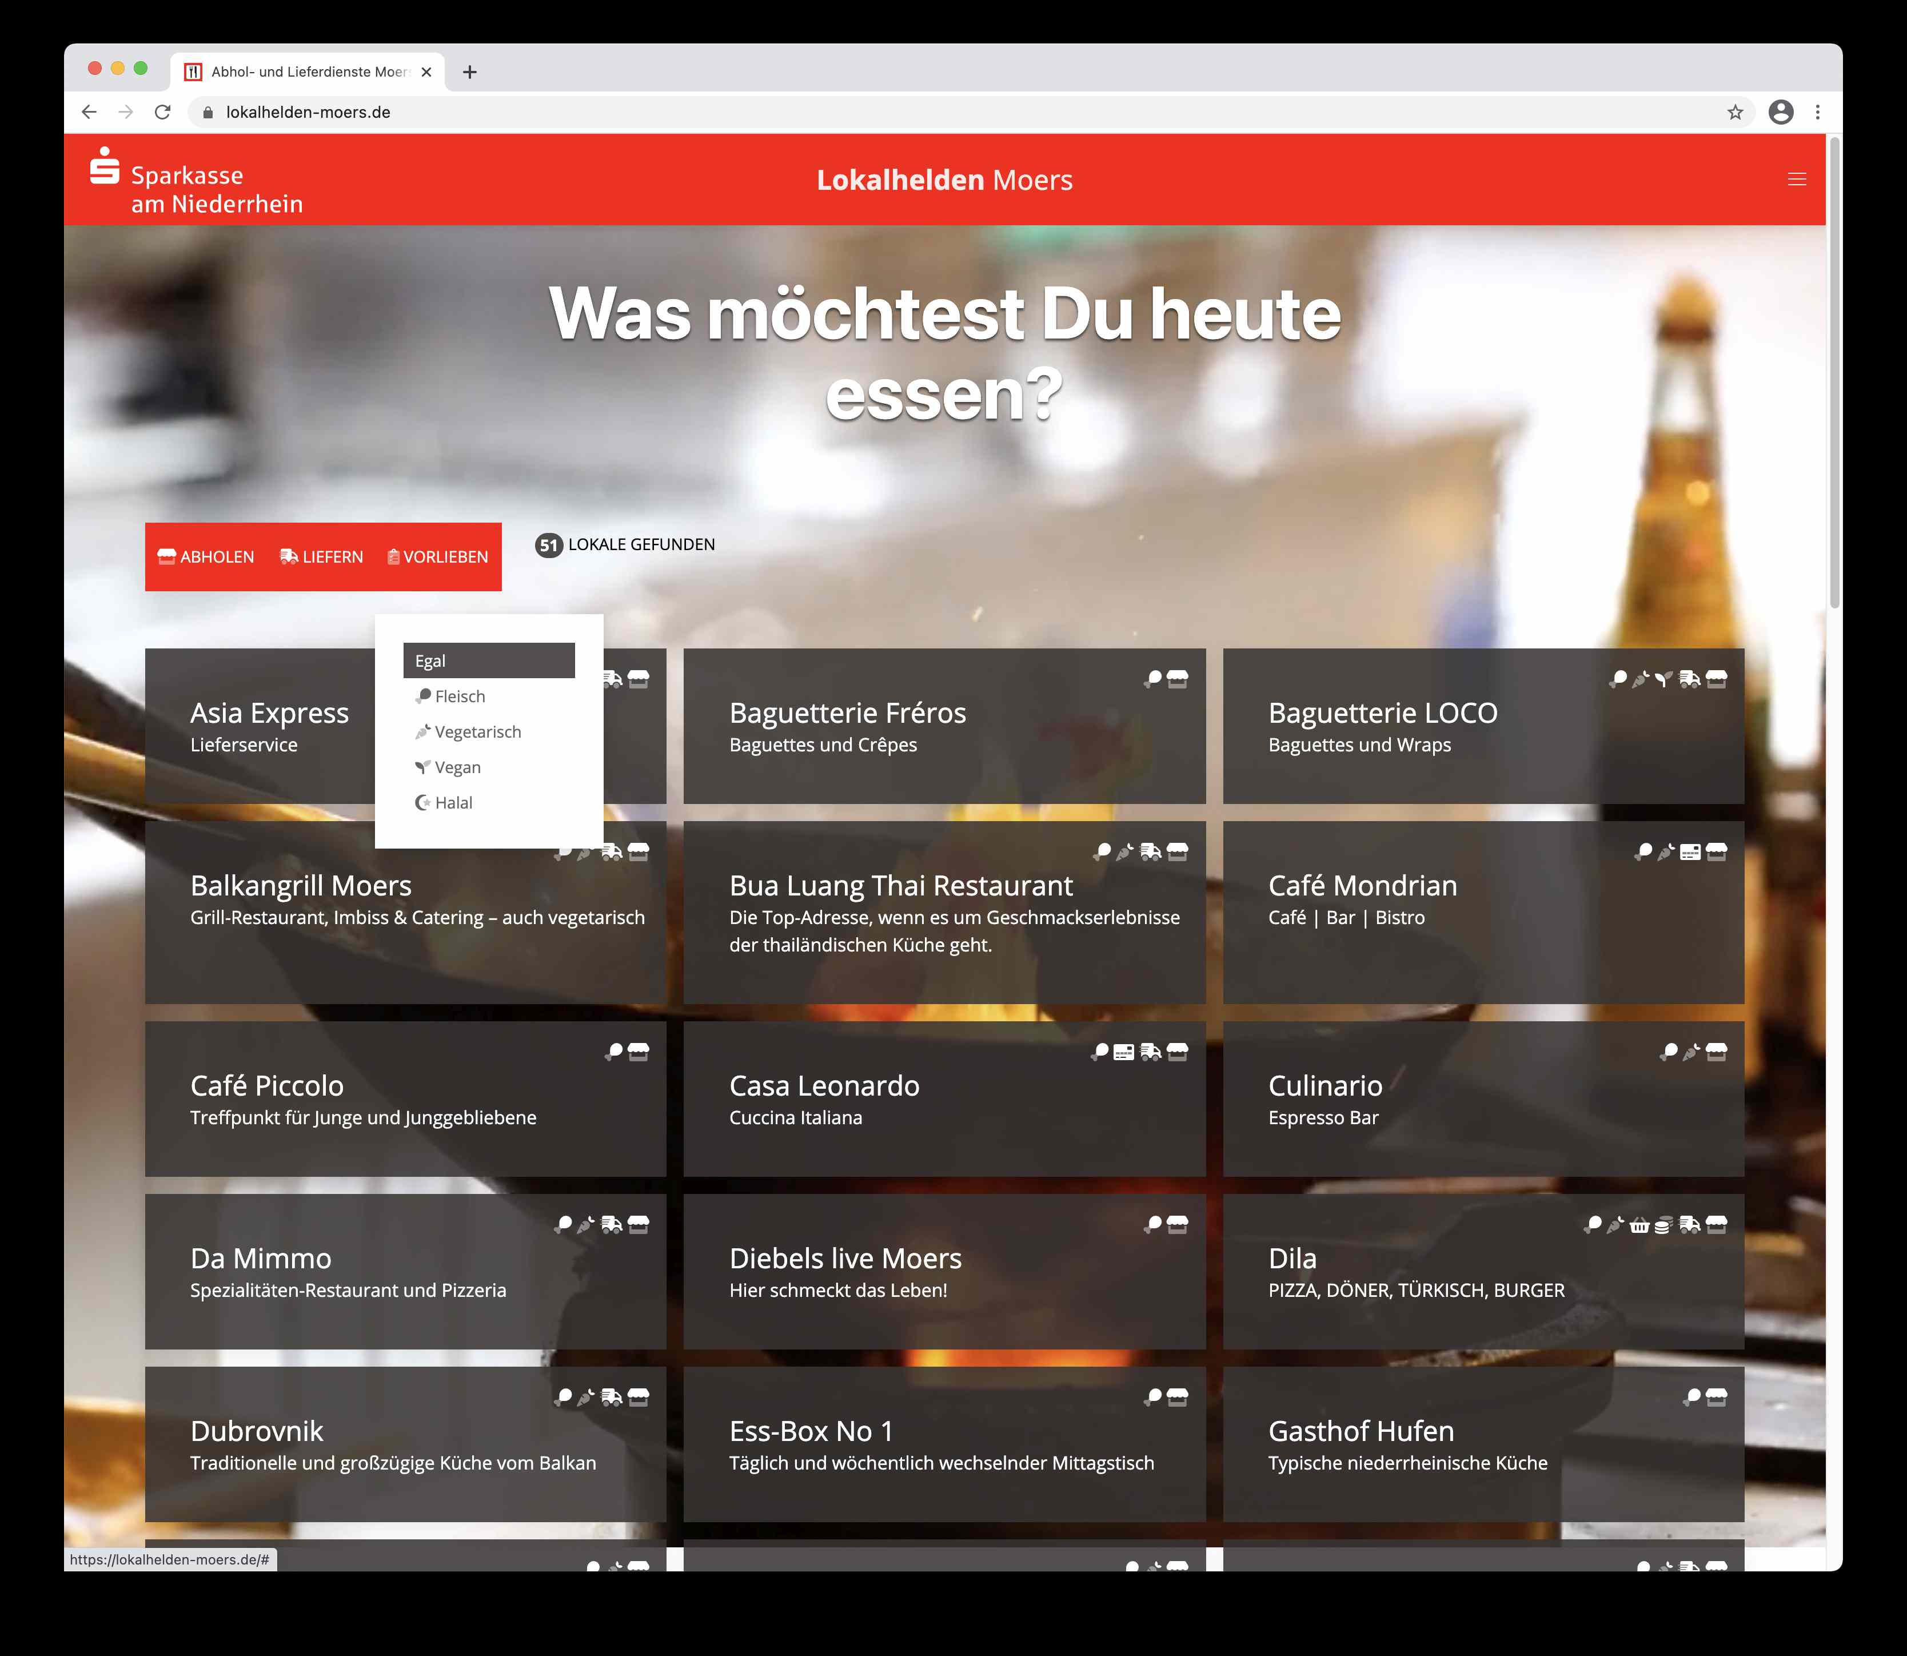Open the Casa Leonardo card
Screen dimensions: 1907x1656
(944, 1099)
